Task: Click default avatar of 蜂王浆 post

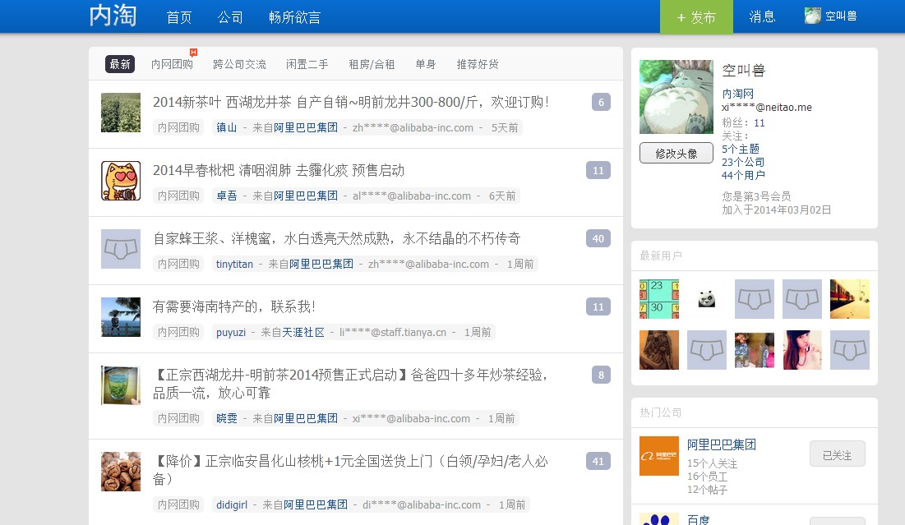Action: pyautogui.click(x=121, y=249)
